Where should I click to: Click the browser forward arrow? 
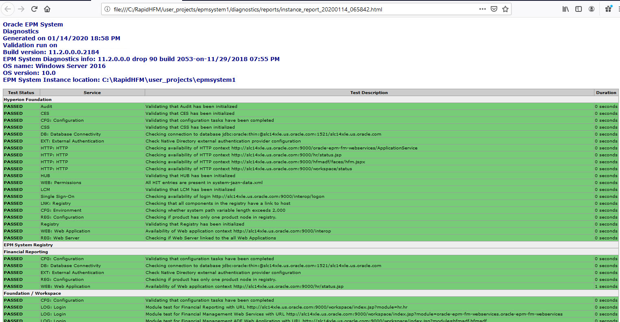pos(21,9)
